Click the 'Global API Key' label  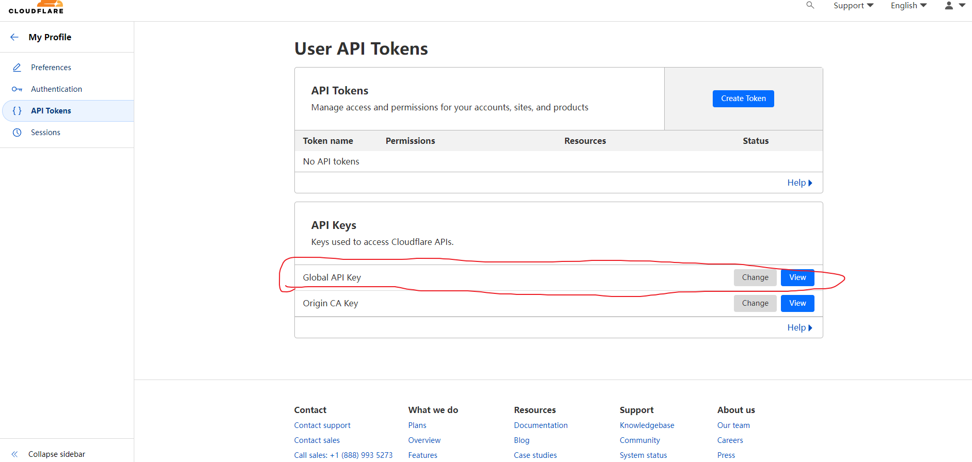332,277
